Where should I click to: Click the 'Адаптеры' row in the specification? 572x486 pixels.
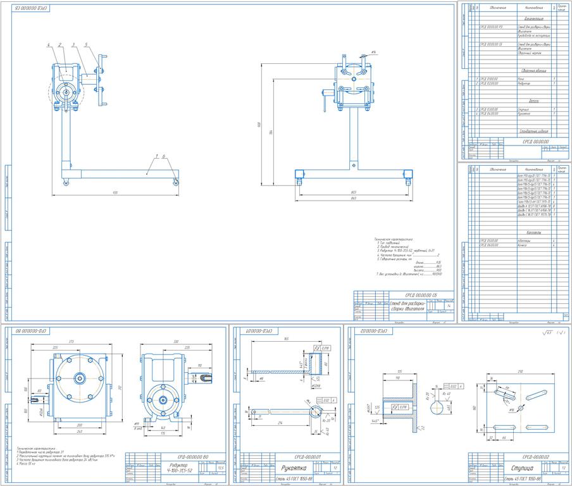518,241
